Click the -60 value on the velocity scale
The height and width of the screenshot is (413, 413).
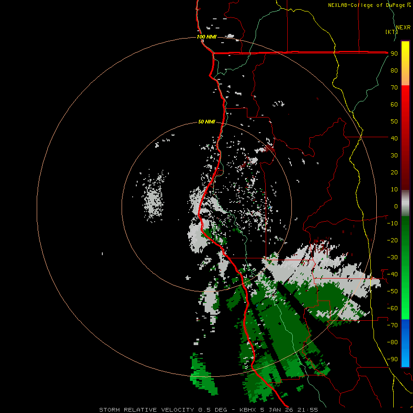coord(392,308)
